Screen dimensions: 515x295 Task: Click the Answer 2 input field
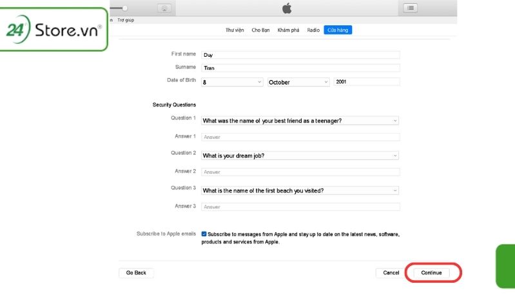coord(300,172)
